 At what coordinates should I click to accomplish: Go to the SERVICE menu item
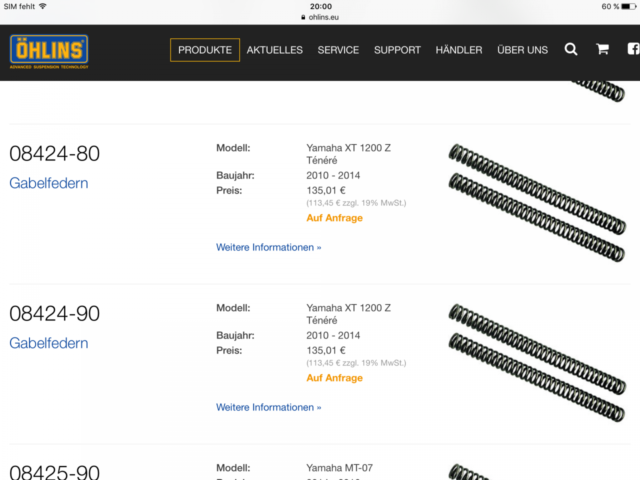(x=338, y=50)
